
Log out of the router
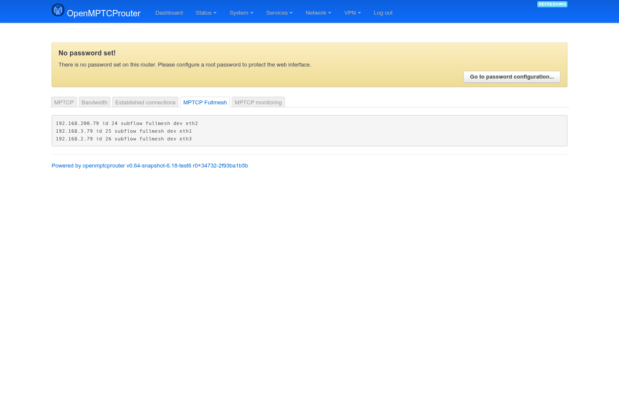pos(383,13)
